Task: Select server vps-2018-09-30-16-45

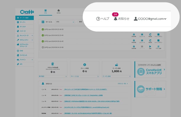Action: click(54, 41)
